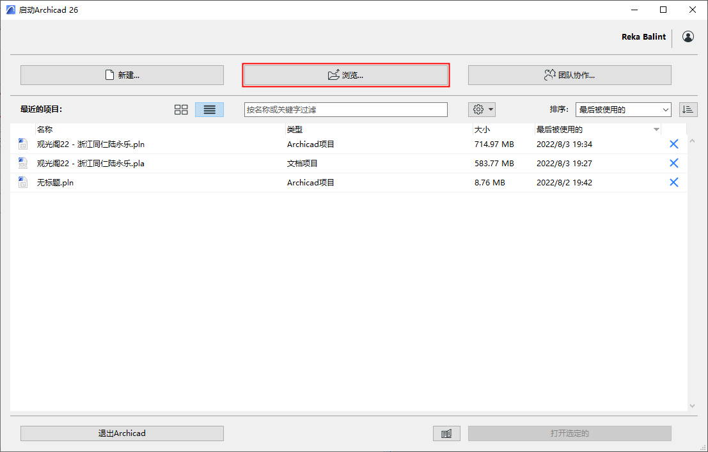Click the 583.77 MB size cell
This screenshot has width=708, height=452.
pyautogui.click(x=494, y=164)
